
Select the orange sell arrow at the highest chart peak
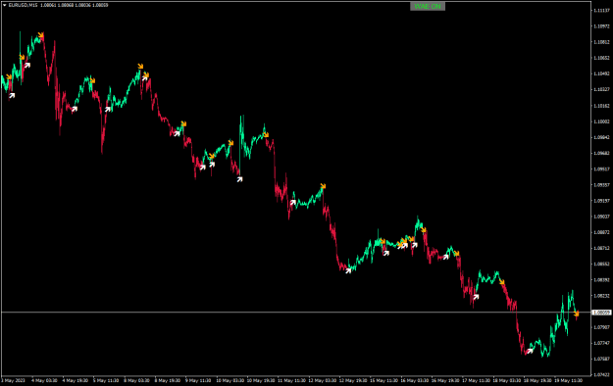coord(40,35)
